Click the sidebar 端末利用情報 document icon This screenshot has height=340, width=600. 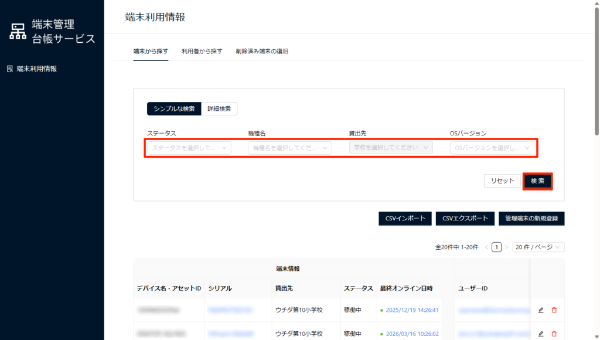(9, 69)
